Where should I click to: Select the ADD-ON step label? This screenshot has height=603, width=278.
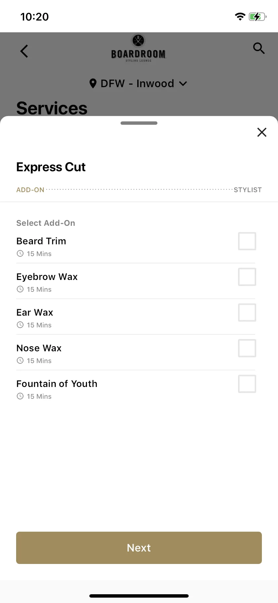coord(30,190)
